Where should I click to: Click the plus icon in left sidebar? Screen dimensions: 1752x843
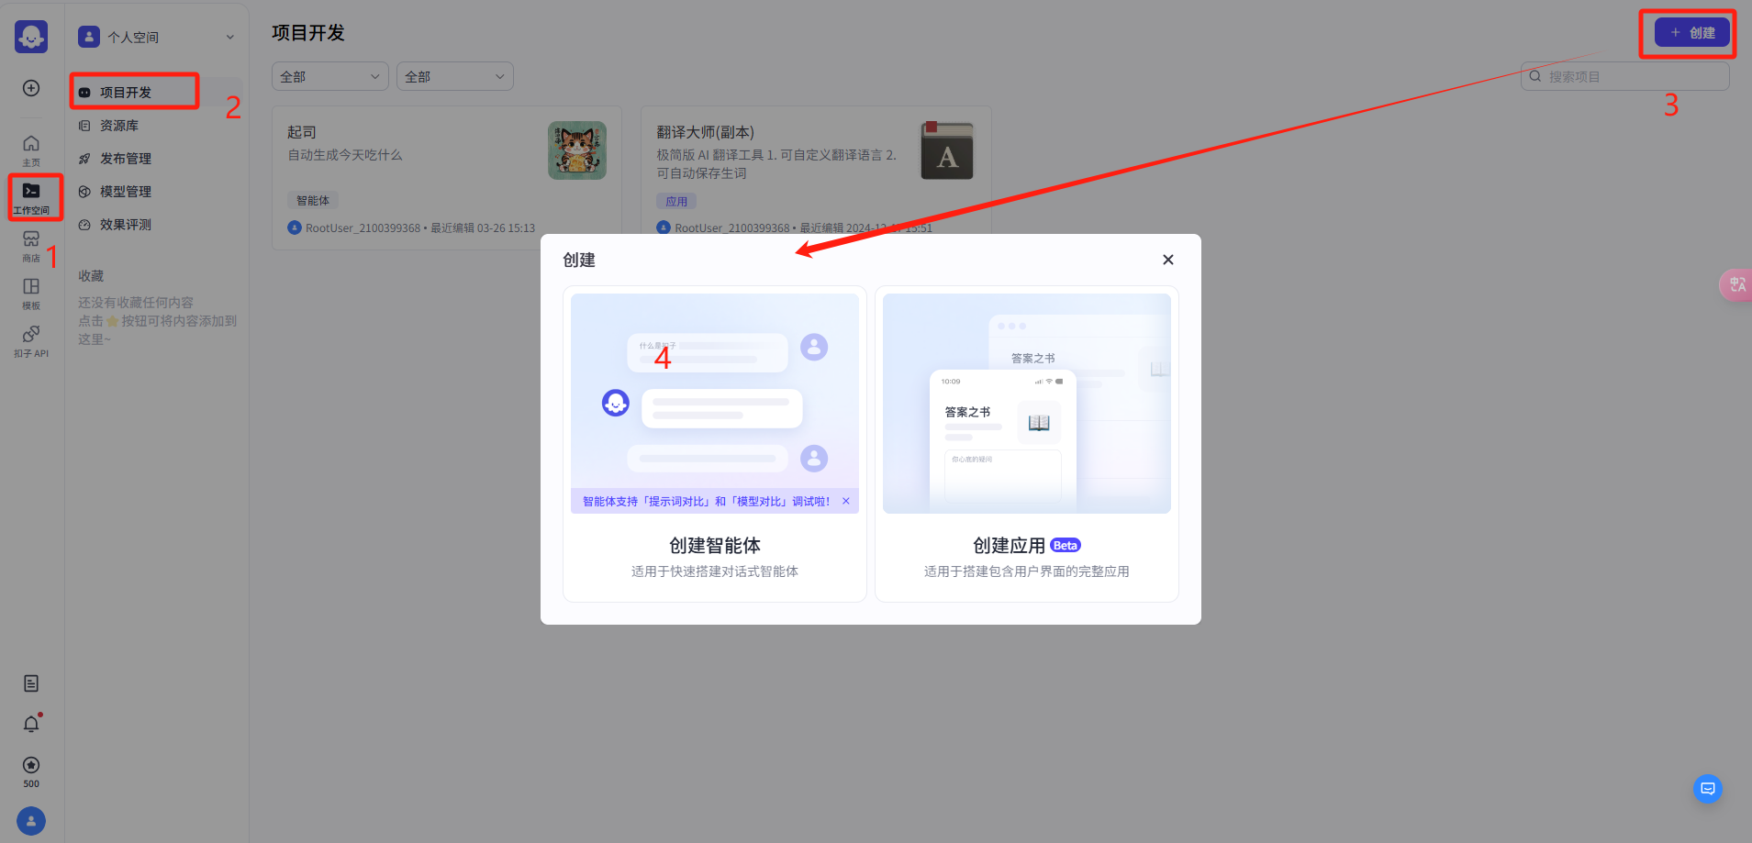(31, 88)
